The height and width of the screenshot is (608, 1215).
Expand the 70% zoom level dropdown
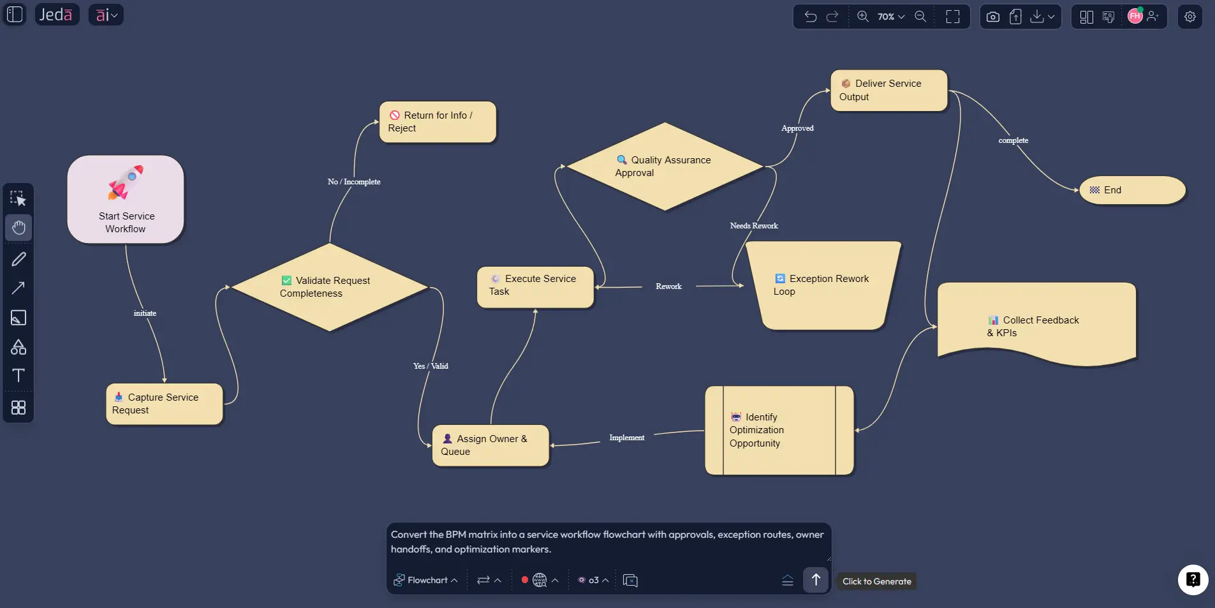(x=890, y=17)
